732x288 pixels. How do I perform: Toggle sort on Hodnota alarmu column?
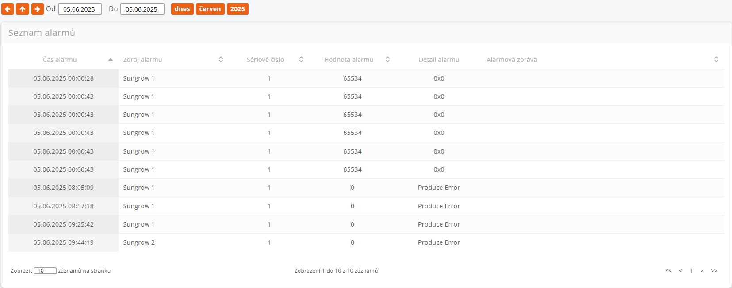387,59
